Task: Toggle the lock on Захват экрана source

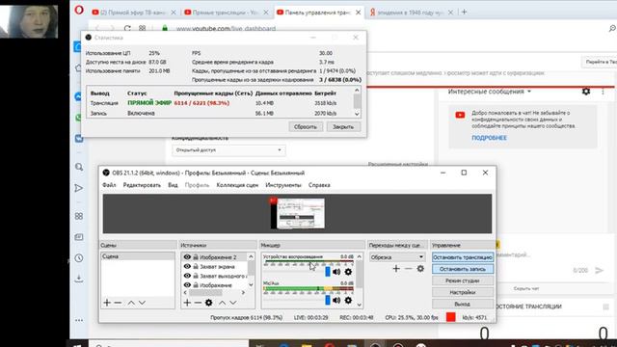Action: pyautogui.click(x=196, y=266)
